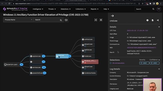Click the browser bookmark star icon
The image size is (163, 91).
(x=143, y=4)
